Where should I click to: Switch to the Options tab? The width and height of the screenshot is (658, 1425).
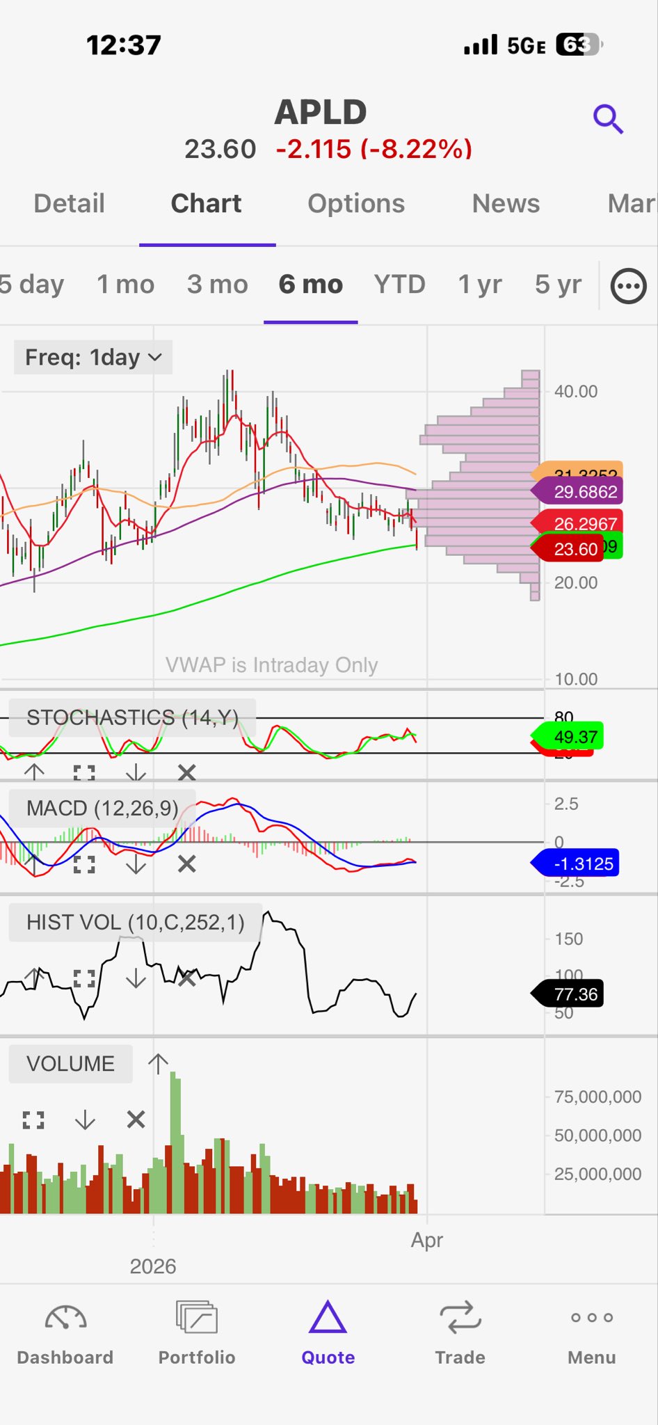pyautogui.click(x=356, y=204)
